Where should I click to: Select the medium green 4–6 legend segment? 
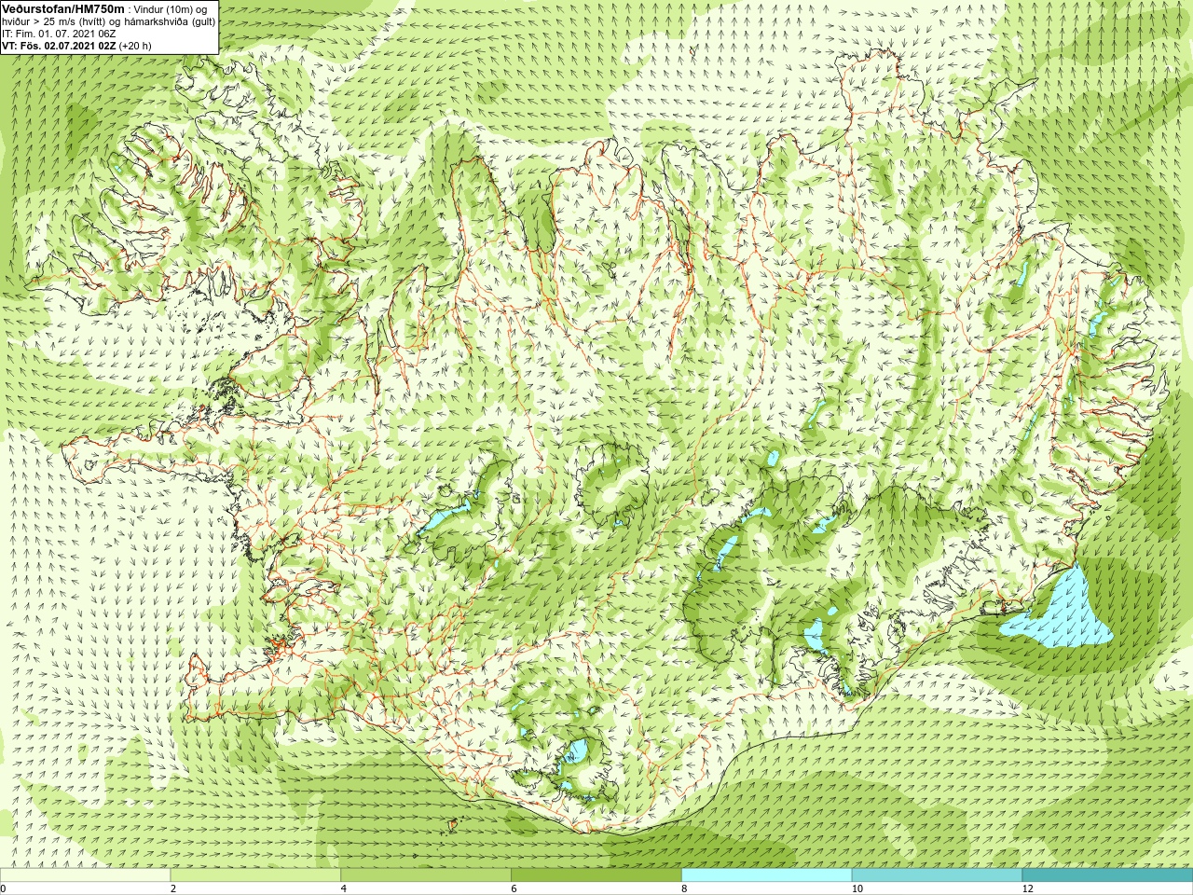click(x=426, y=875)
